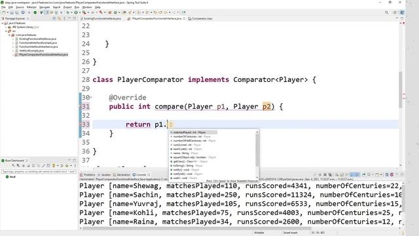This screenshot has height=236, width=419.
Task: Click the green Boot Dashboard relaunch icon in toolbar
Action: 35,12
